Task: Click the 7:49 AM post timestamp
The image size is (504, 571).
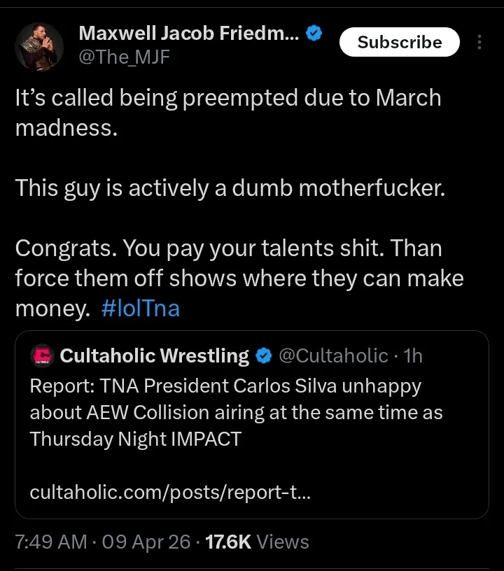Action: click(x=50, y=541)
